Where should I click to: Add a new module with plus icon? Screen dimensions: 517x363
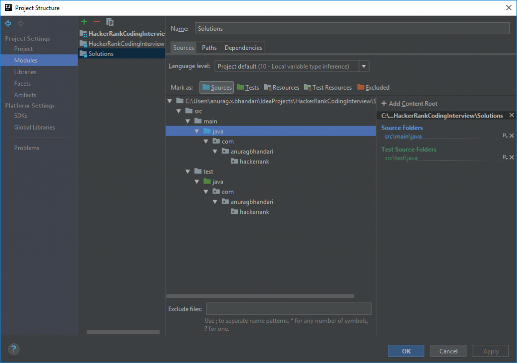pyautogui.click(x=84, y=22)
